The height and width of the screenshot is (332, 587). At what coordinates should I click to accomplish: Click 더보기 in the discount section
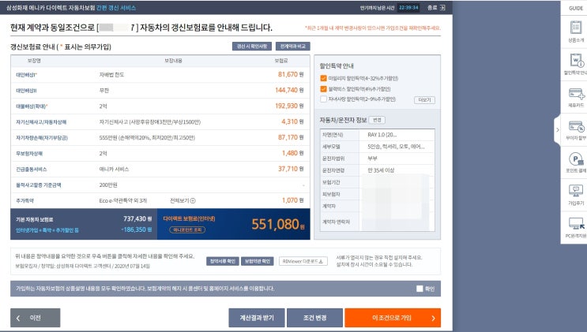(424, 100)
